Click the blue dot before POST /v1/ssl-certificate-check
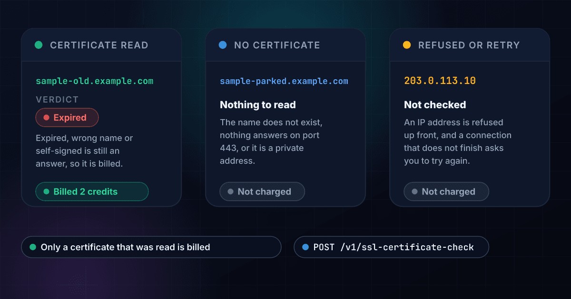 (305, 247)
